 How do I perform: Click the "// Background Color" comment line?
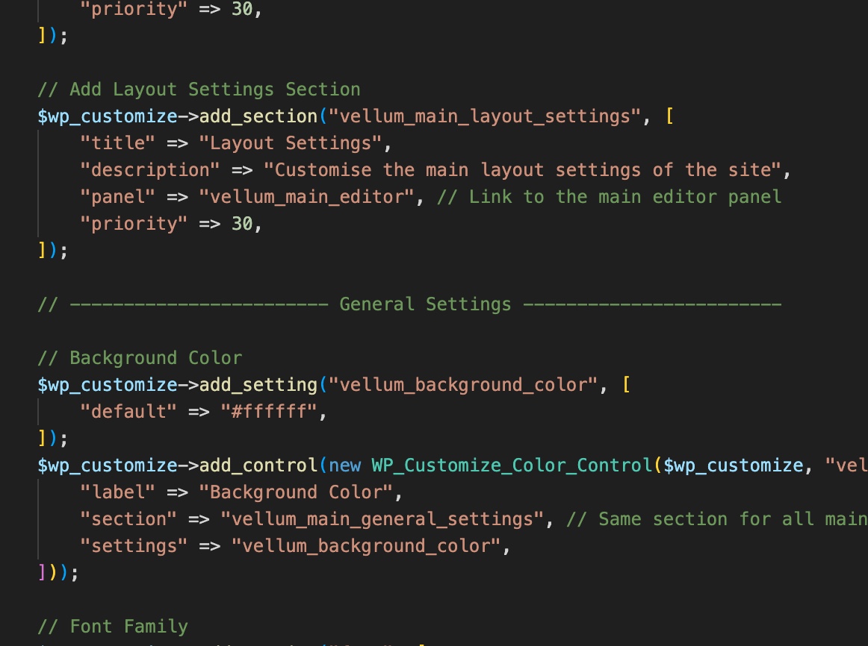click(x=140, y=358)
